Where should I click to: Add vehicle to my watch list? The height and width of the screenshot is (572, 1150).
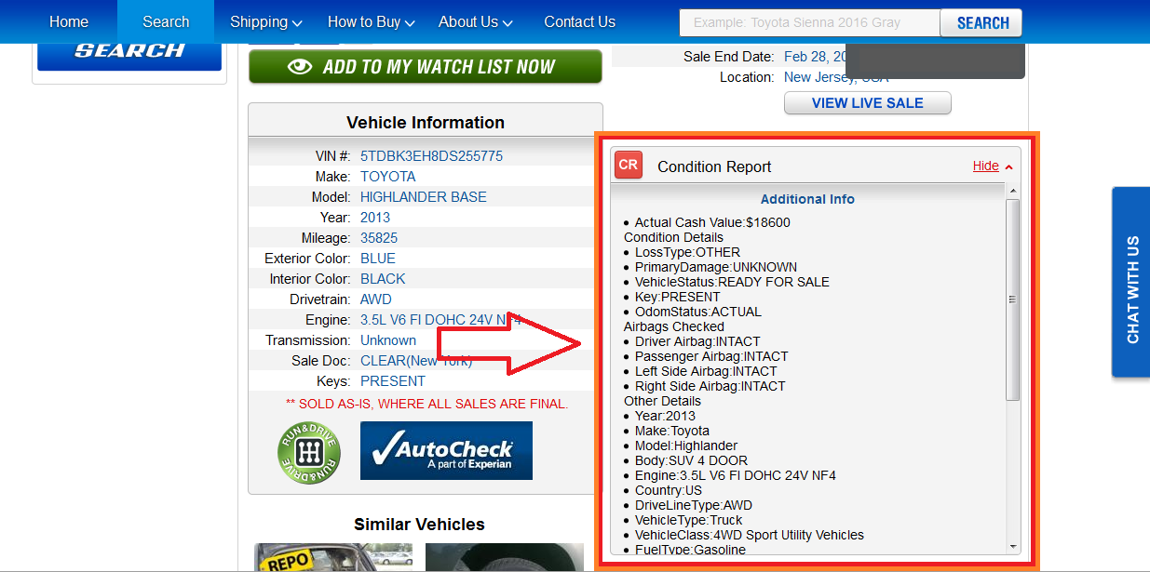point(426,67)
